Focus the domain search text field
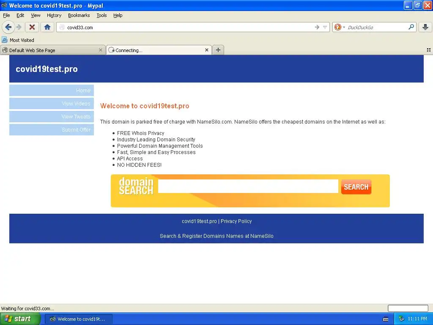433x325 pixels. point(248,186)
